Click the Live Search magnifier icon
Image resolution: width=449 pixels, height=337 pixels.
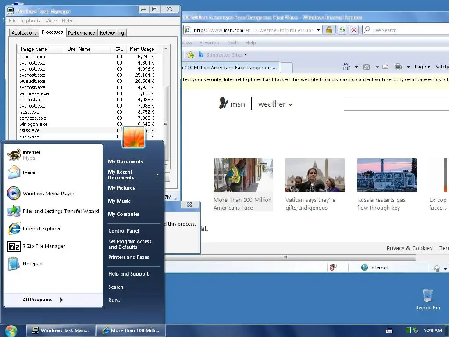point(367,30)
